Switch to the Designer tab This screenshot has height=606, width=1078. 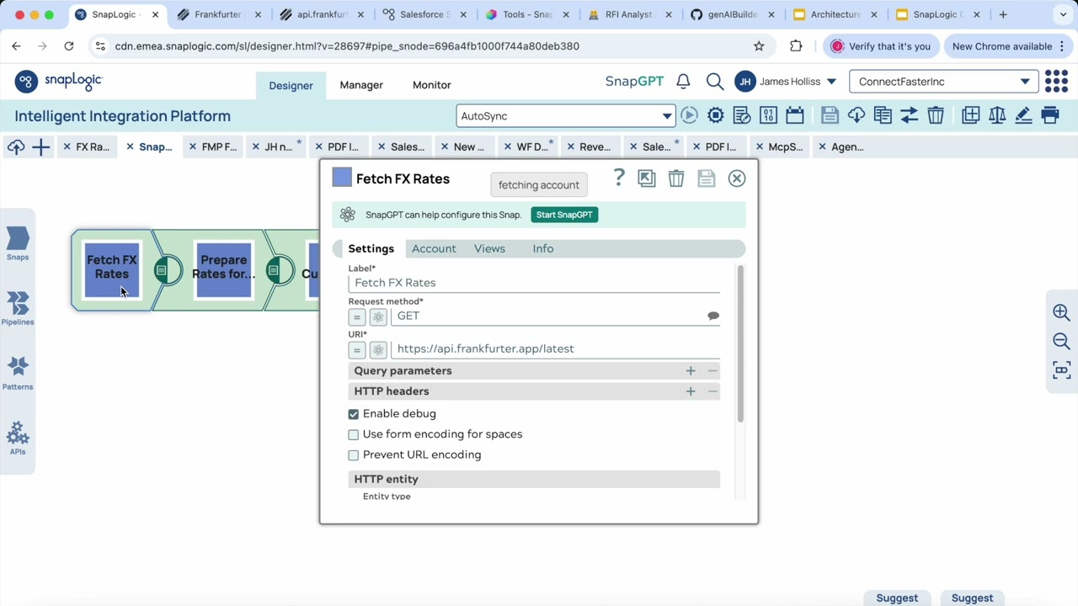click(x=291, y=85)
